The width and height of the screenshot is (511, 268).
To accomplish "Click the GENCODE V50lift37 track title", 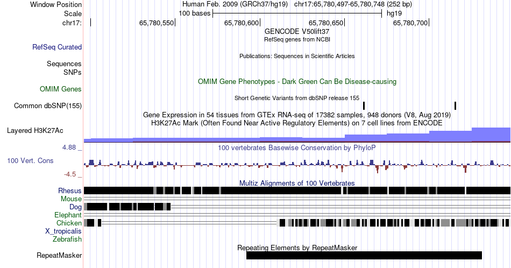I will [x=297, y=31].
